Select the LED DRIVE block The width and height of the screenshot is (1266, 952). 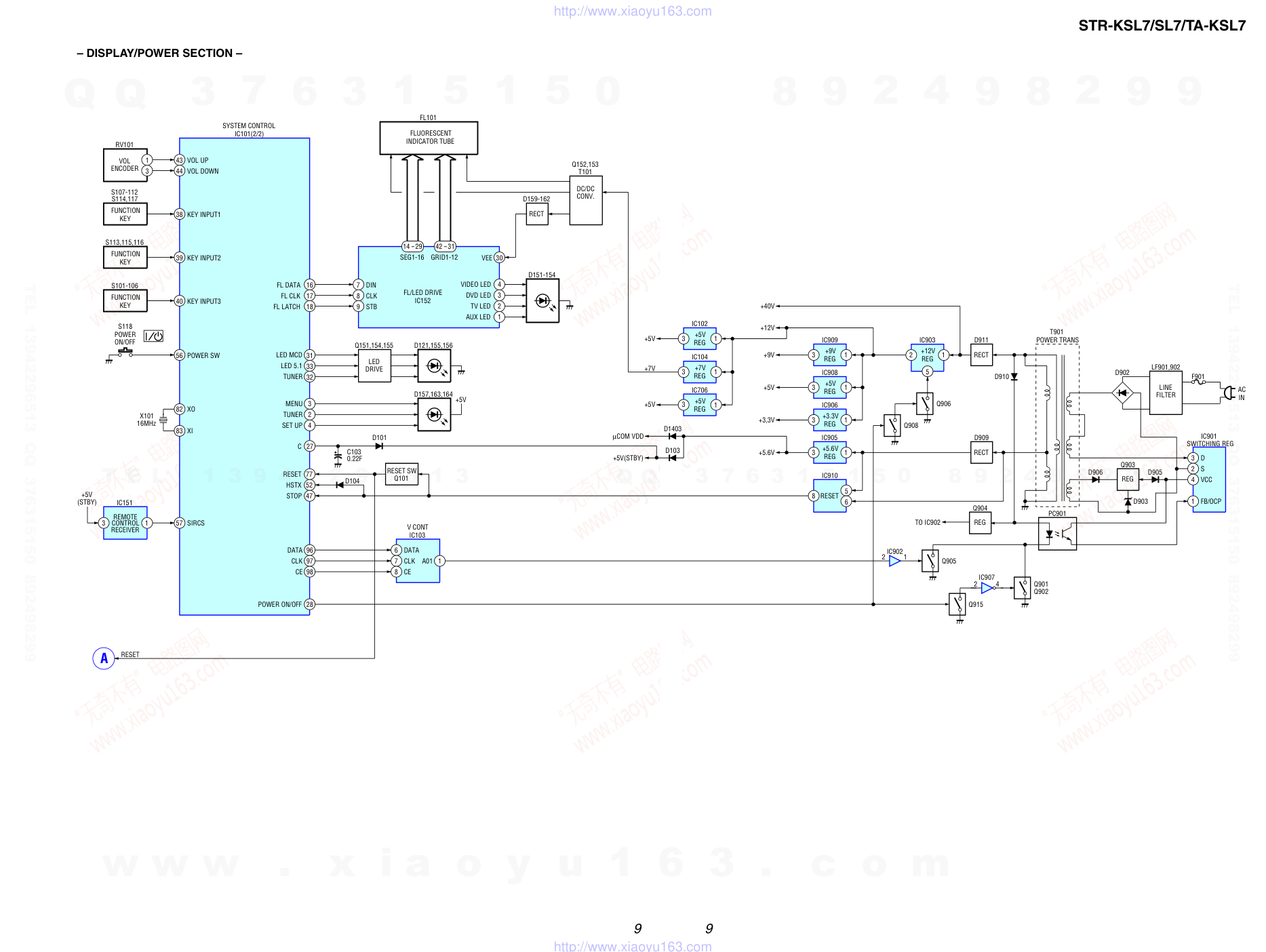coord(374,366)
